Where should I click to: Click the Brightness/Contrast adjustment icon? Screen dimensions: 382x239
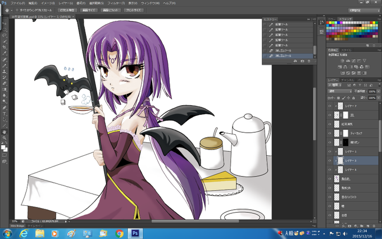coord(342,61)
